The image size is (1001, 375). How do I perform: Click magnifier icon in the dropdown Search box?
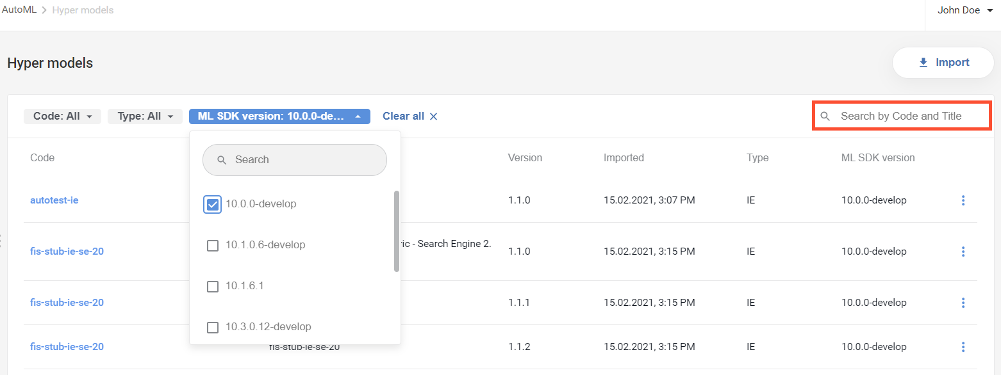(222, 160)
